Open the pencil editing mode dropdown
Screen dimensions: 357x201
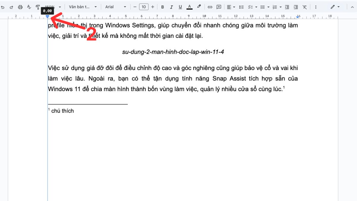point(335,7)
